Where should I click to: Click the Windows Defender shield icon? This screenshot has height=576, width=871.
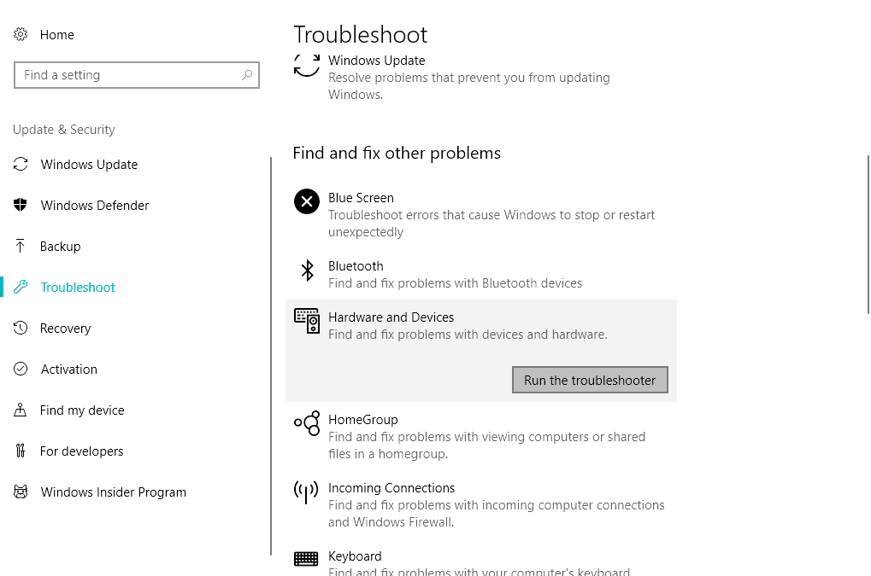pos(20,205)
